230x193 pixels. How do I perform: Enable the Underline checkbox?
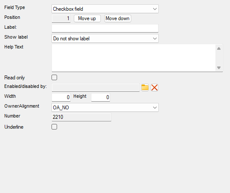point(54,127)
